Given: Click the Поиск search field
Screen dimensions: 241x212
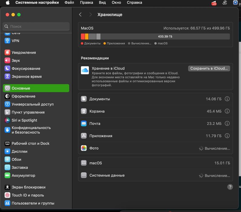Looking at the screenshot, I should click(36, 26).
